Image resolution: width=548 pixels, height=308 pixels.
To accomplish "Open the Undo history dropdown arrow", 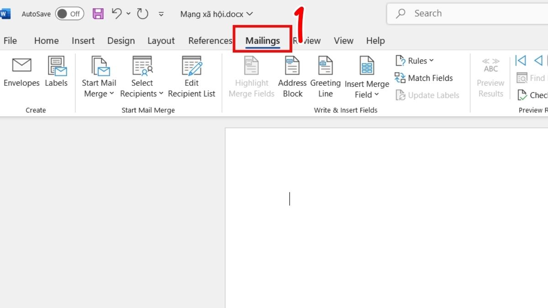I will 129,14.
